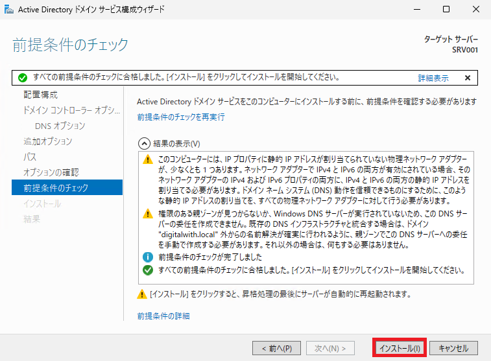Click the 前提条件のチェック page heading
The height and width of the screenshot is (361, 491).
pos(71,45)
